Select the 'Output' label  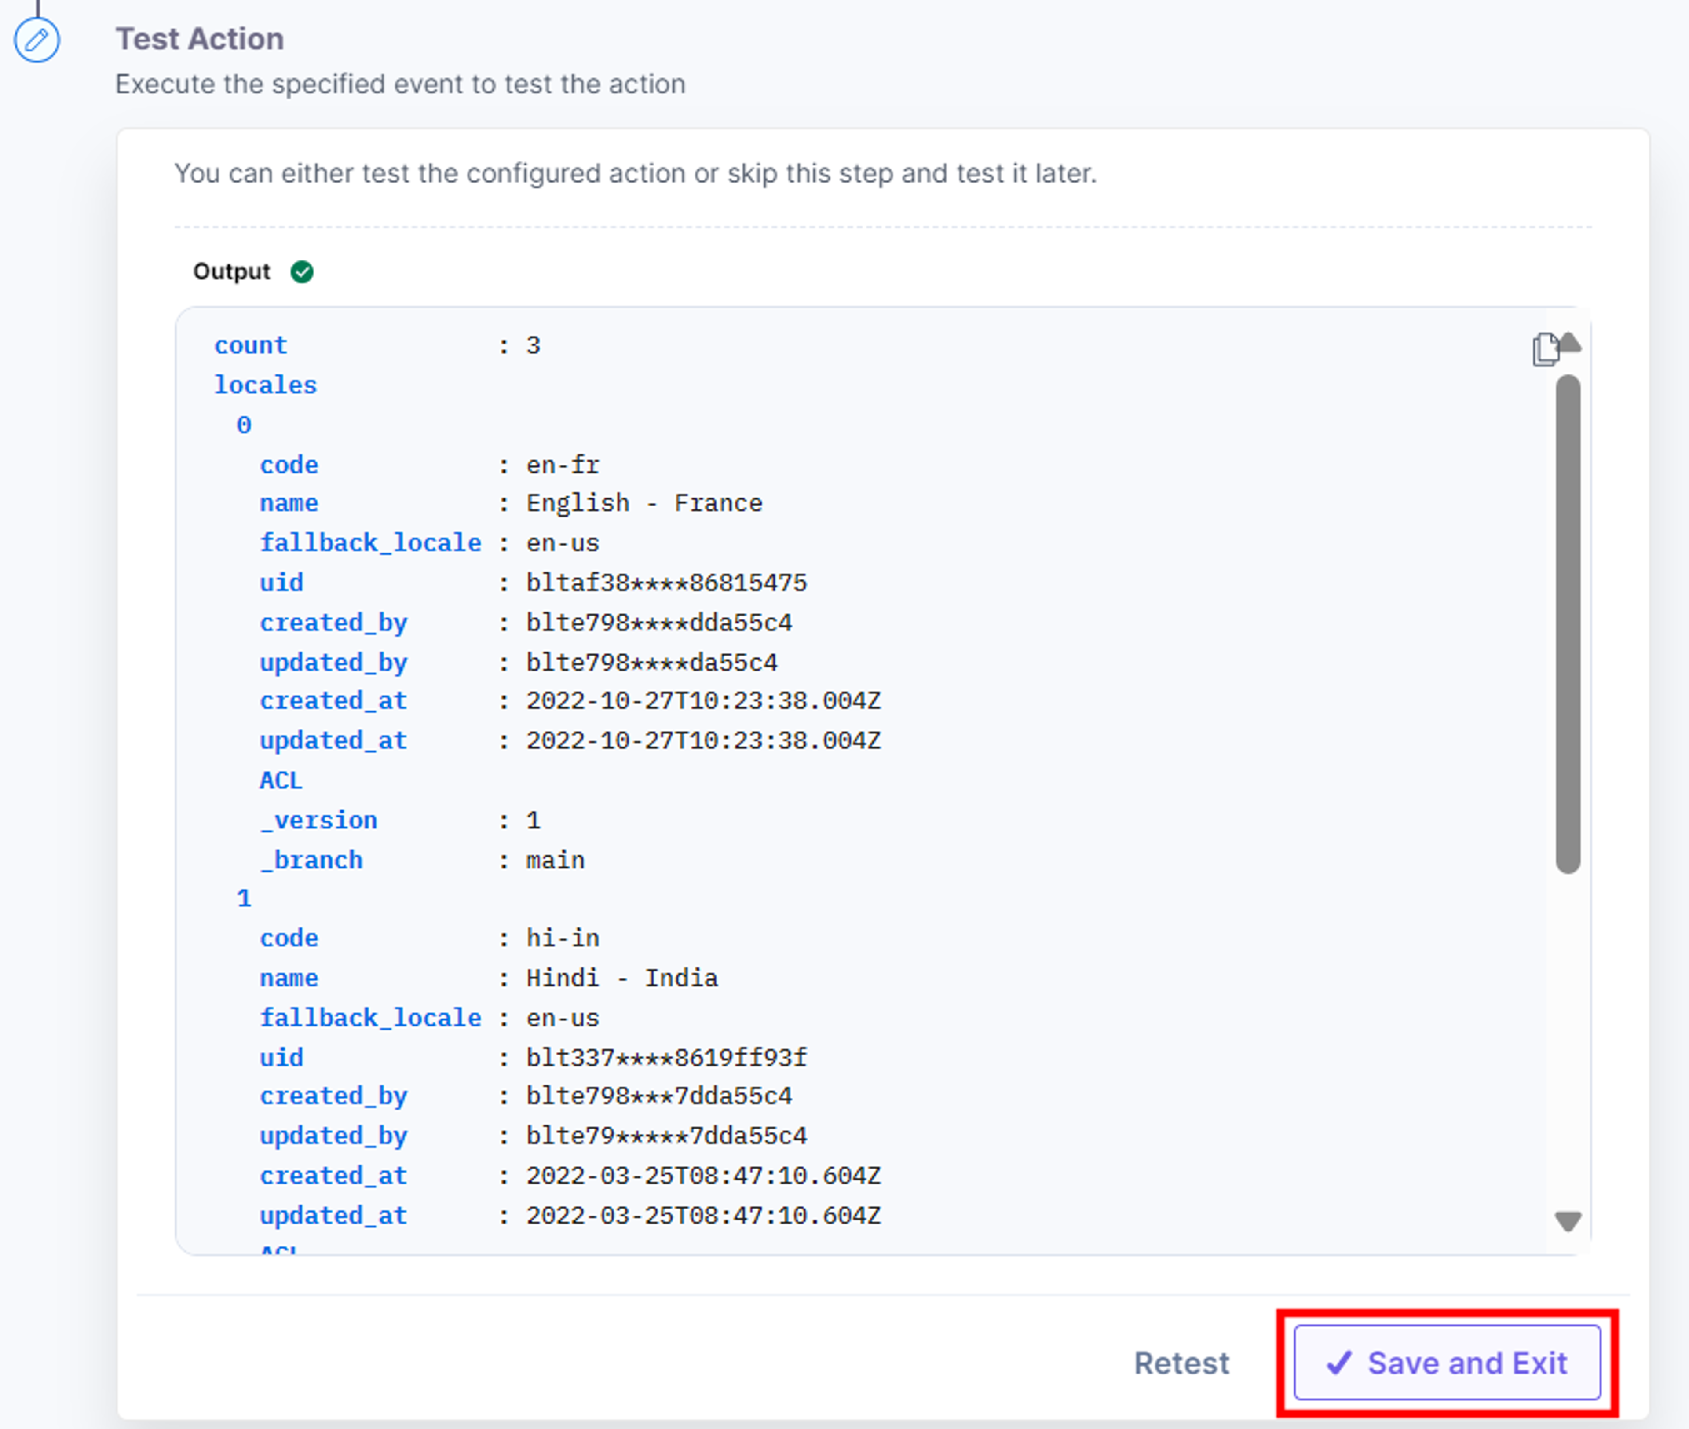tap(231, 271)
